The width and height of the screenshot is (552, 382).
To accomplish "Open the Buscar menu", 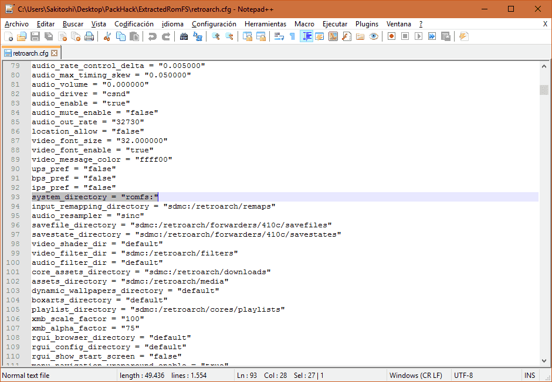I will click(x=73, y=24).
